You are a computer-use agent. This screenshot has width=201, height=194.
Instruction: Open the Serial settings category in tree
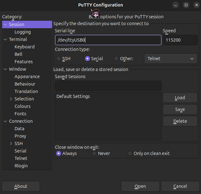(x=20, y=151)
